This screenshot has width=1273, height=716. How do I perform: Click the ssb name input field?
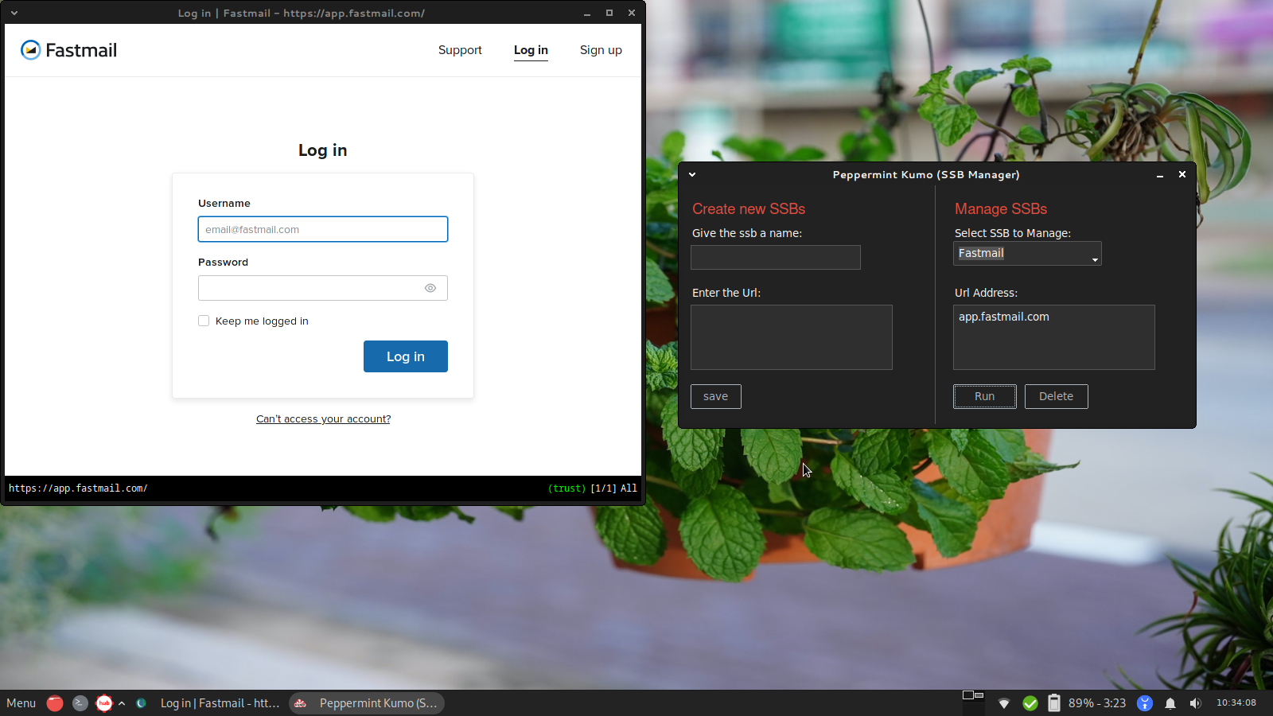776,258
